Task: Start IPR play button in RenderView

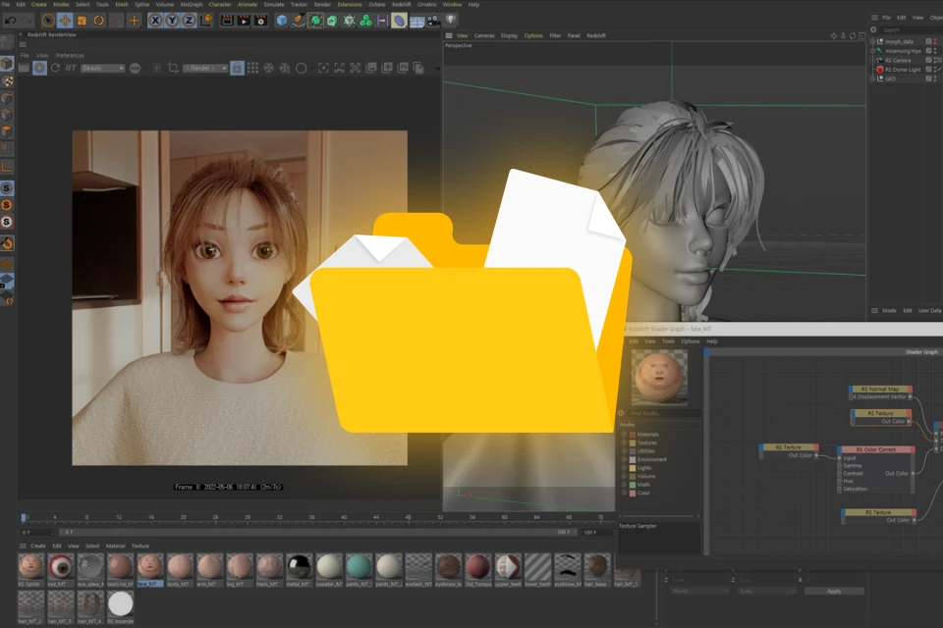Action: (x=39, y=68)
